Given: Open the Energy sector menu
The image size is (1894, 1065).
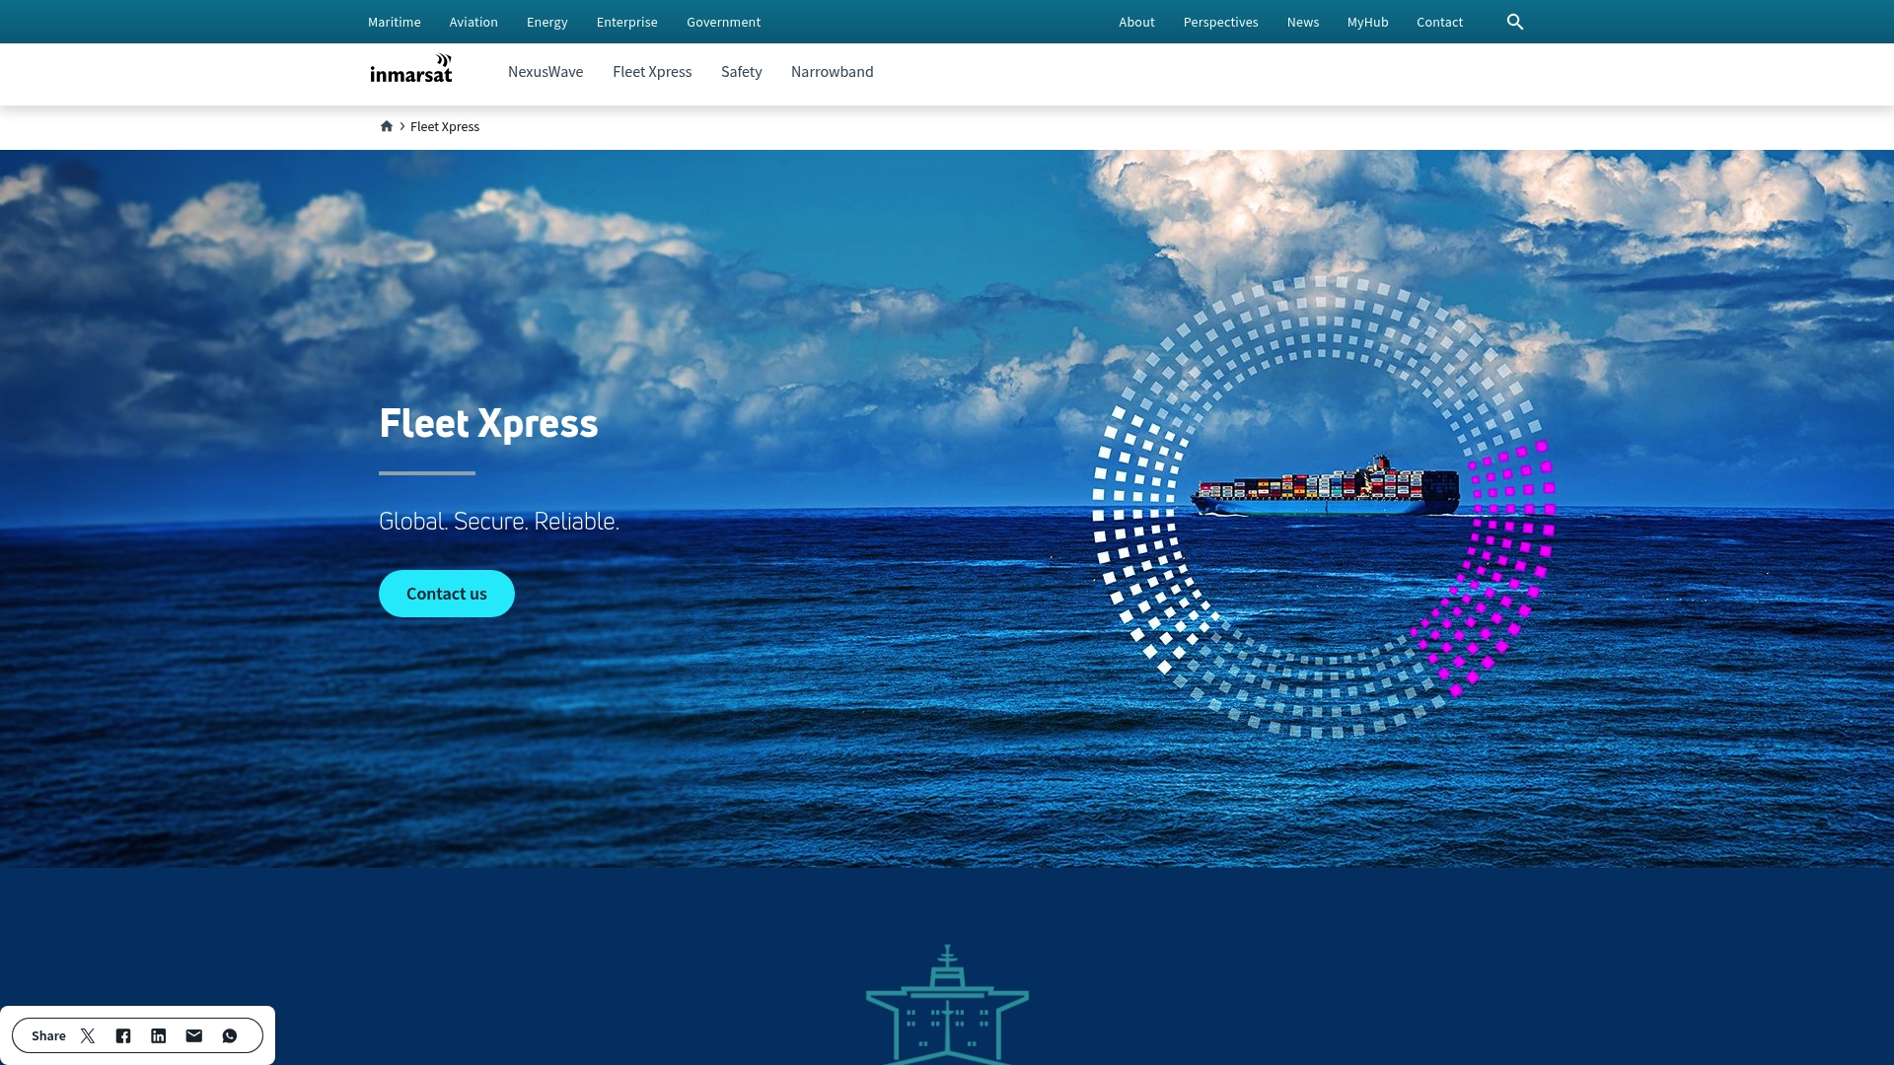Looking at the screenshot, I should [x=547, y=22].
